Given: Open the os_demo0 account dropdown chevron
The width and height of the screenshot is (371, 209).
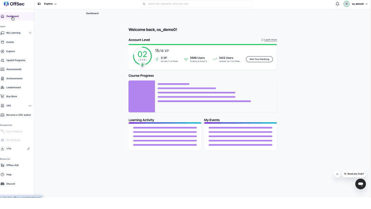Looking at the screenshot, I should pos(367,4).
